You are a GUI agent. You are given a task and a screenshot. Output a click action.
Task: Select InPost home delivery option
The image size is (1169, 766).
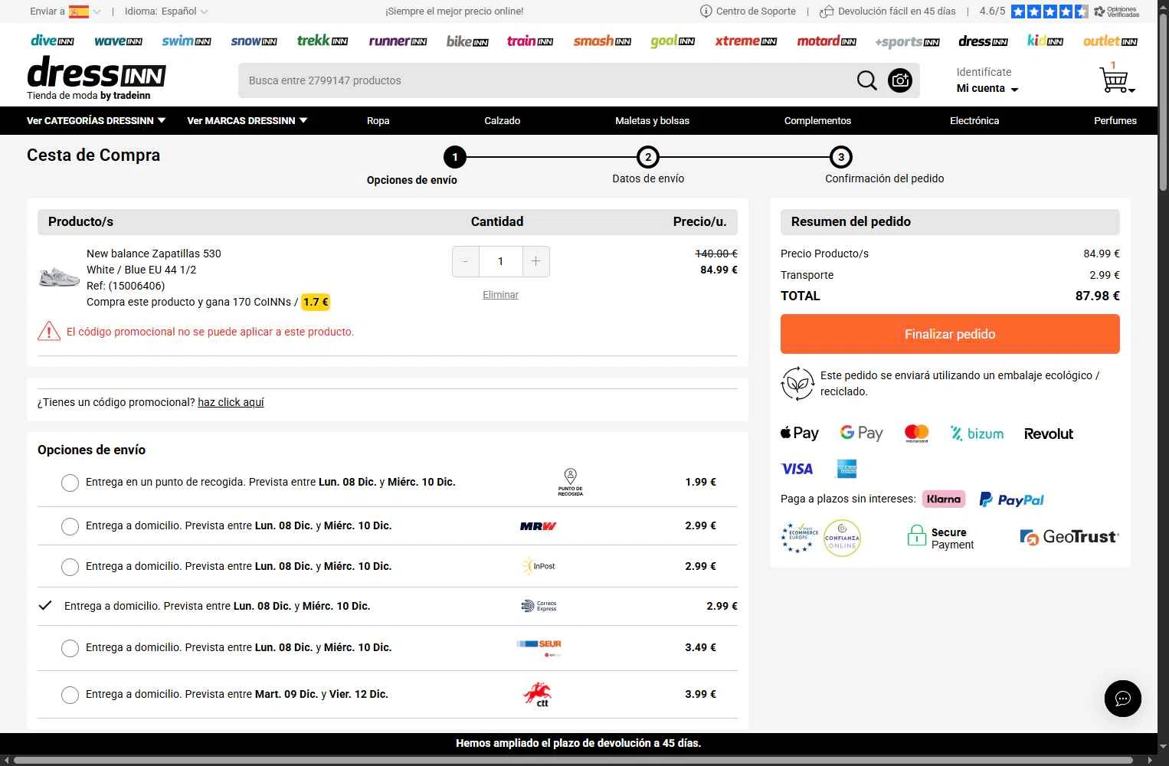pos(70,567)
